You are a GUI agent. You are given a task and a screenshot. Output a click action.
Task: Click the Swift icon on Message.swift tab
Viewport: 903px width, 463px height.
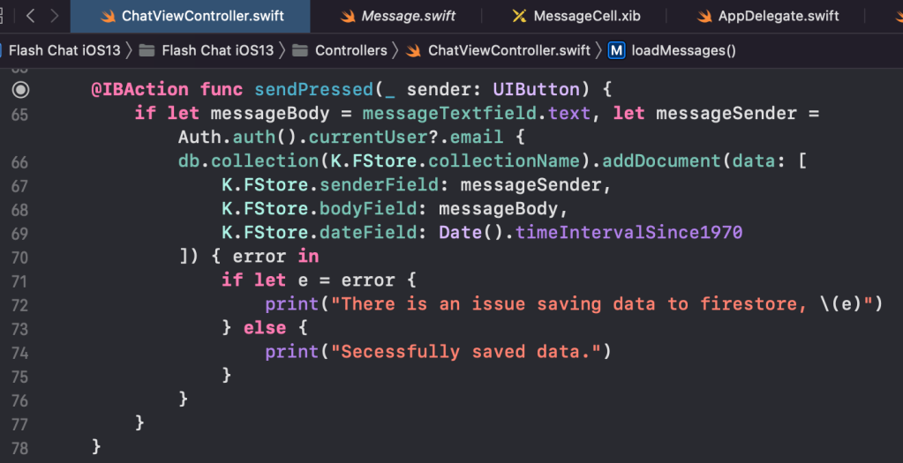point(348,17)
